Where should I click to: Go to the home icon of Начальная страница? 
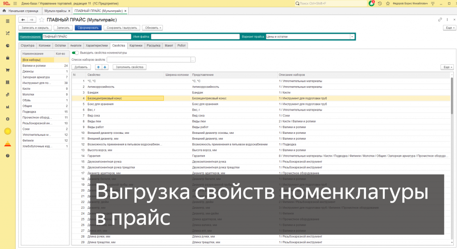4,11
